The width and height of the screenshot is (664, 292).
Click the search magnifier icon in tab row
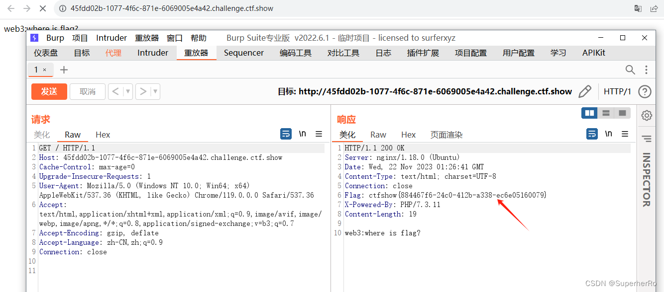point(630,70)
